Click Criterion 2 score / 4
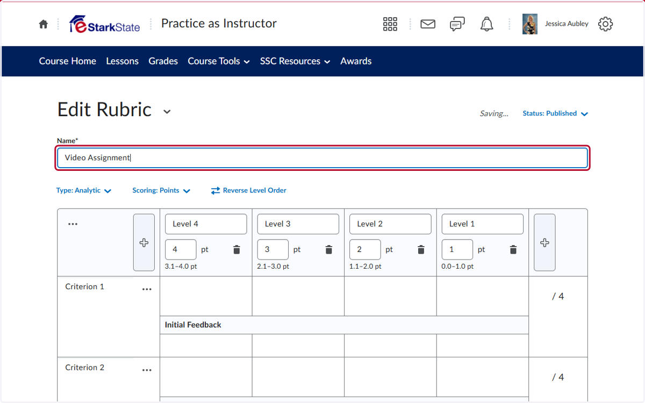 click(558, 377)
